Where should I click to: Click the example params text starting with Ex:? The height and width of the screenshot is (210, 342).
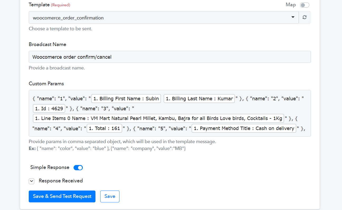(x=107, y=148)
